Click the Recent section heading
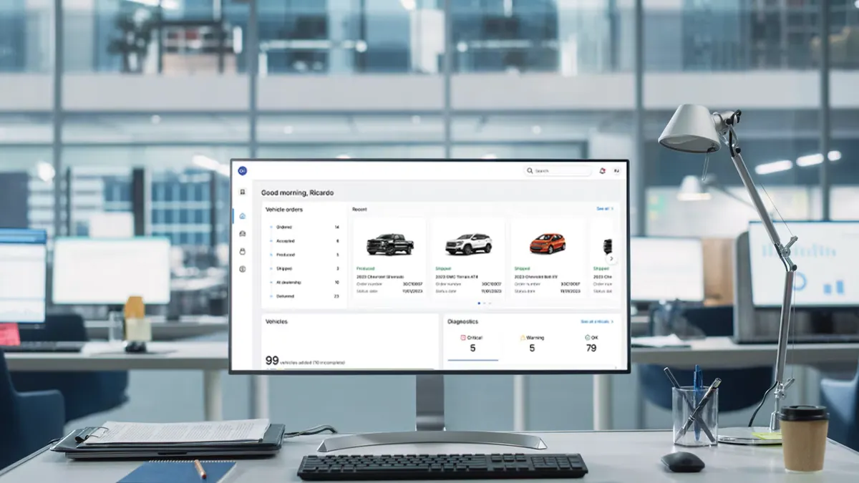Screen dimensions: 859x483 [359, 210]
